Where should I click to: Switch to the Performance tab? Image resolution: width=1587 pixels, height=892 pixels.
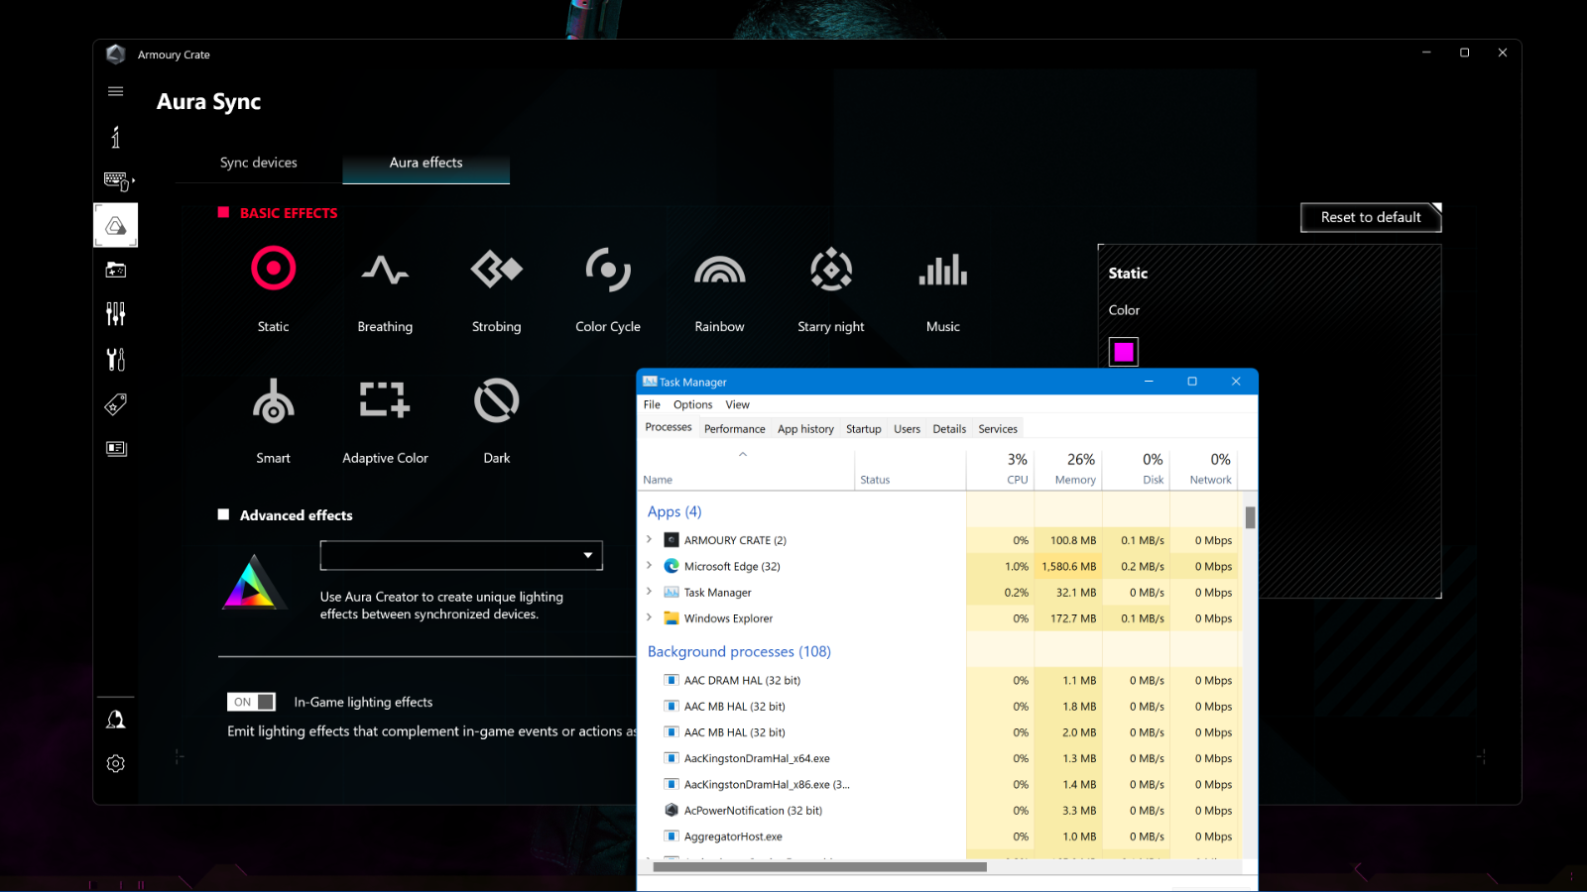(735, 429)
